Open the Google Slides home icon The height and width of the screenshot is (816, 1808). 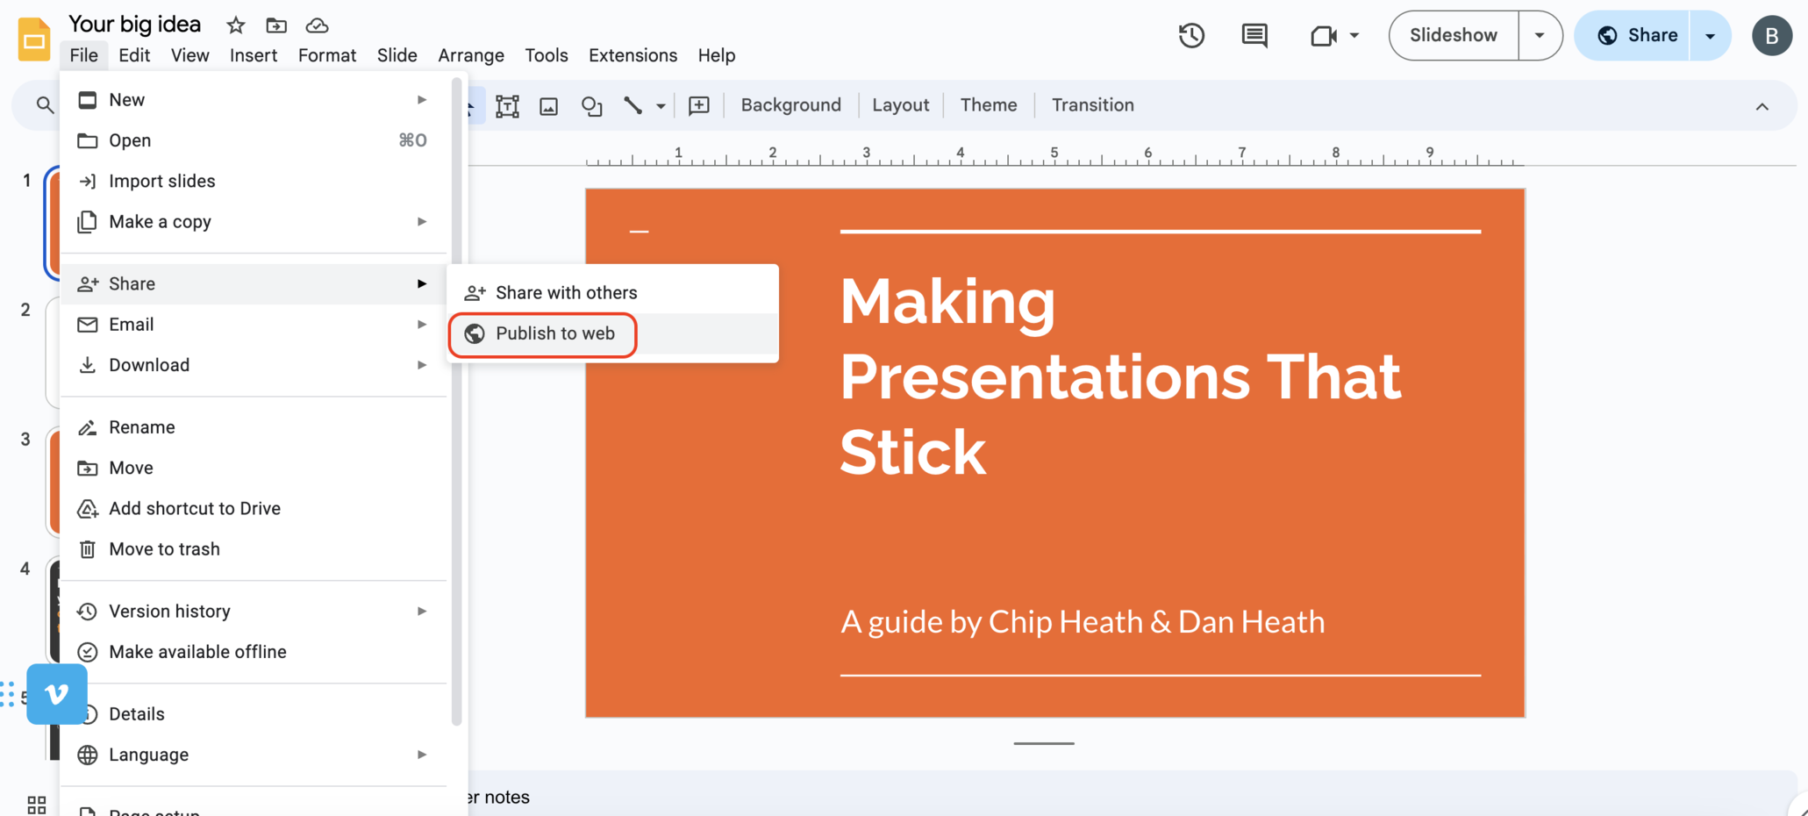[x=34, y=39]
